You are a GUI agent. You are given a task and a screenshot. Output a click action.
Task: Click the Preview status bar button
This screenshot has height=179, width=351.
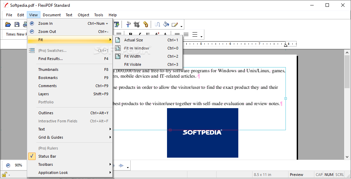tap(296, 175)
